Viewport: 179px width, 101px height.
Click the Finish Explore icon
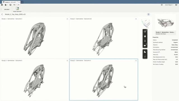pyautogui.click(x=17, y=8)
